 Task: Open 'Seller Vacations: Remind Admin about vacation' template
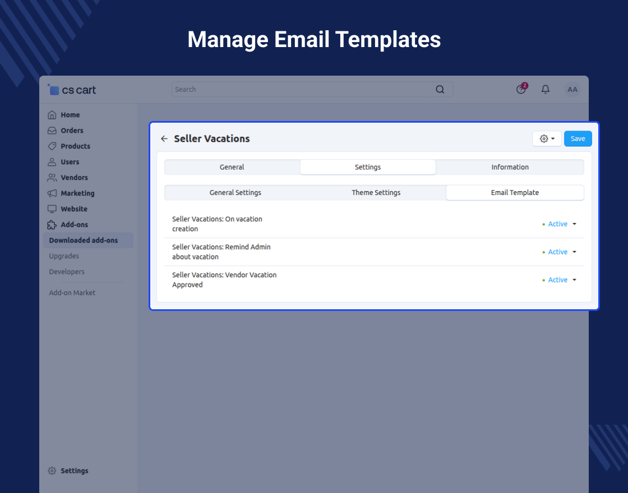(221, 252)
